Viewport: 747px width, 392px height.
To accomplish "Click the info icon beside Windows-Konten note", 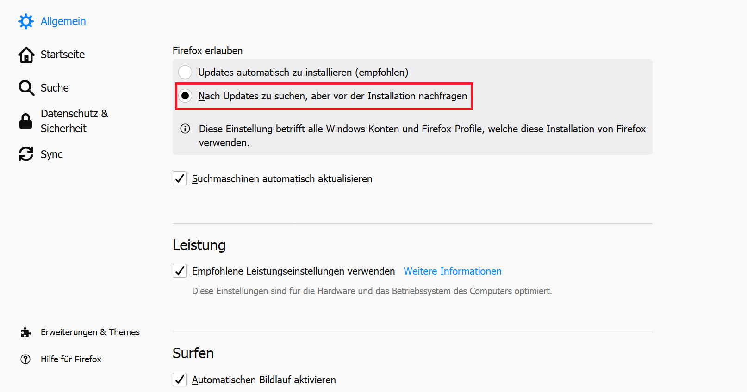I will pyautogui.click(x=185, y=129).
